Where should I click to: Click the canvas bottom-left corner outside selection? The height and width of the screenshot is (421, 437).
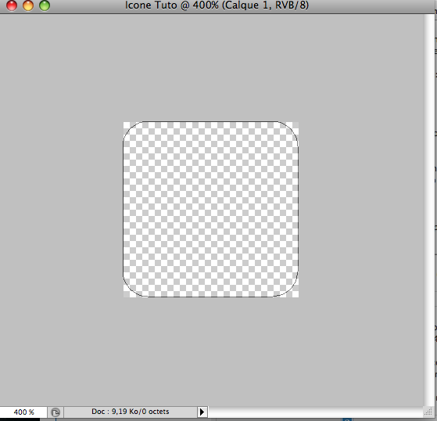tap(126, 294)
